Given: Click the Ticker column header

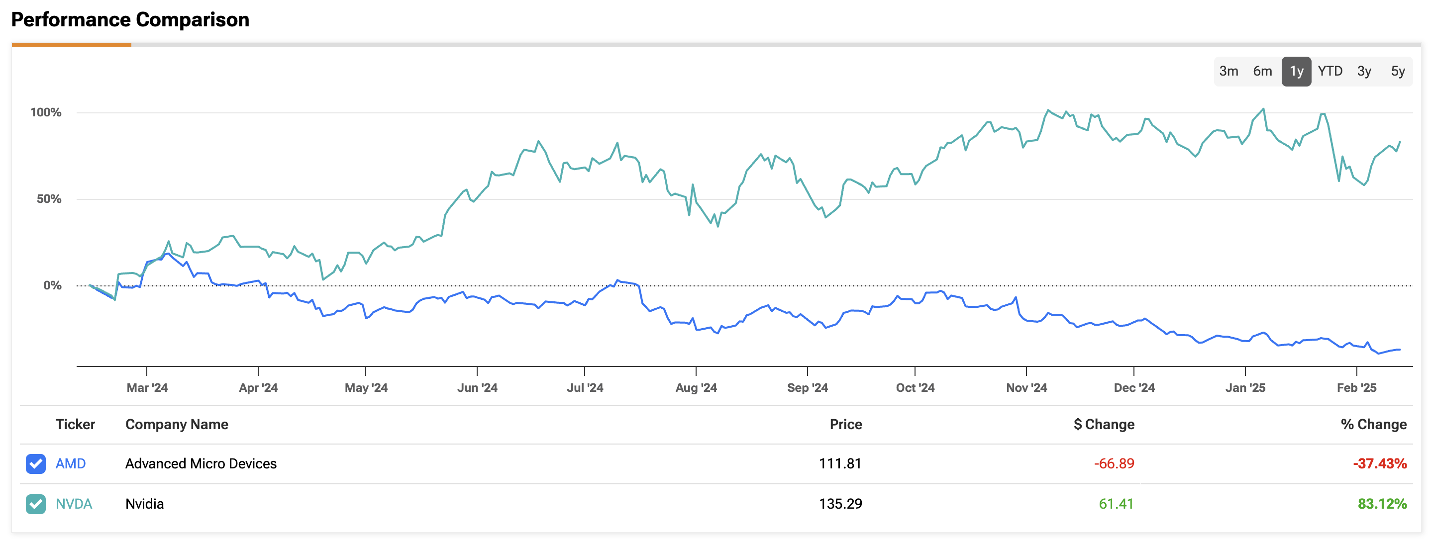Looking at the screenshot, I should pyautogui.click(x=75, y=424).
